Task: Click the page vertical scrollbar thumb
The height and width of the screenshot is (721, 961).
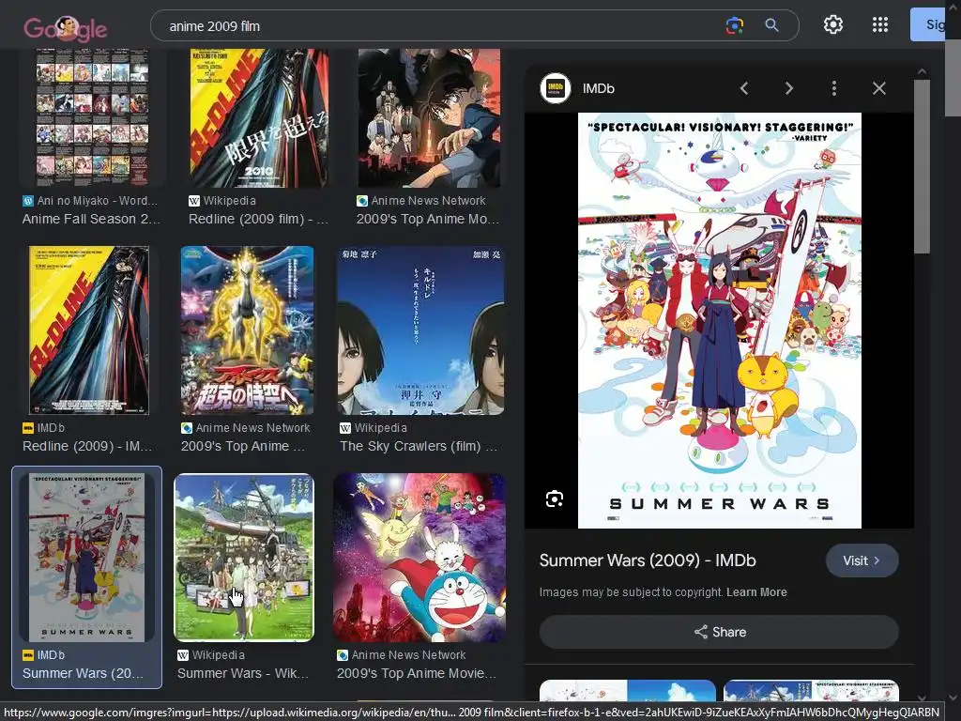Action: (953, 77)
